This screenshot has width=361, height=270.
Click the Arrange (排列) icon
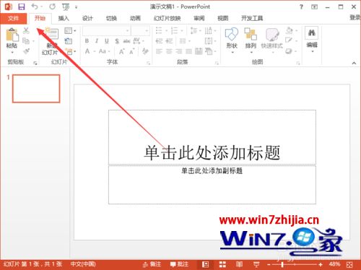click(x=251, y=34)
